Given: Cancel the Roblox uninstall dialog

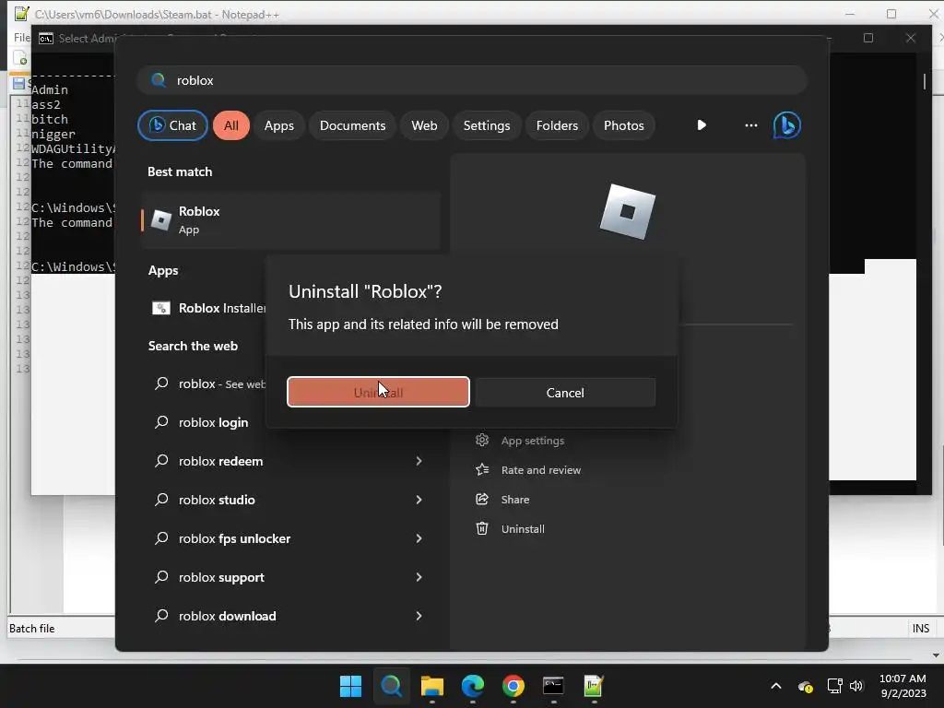Looking at the screenshot, I should tap(565, 393).
